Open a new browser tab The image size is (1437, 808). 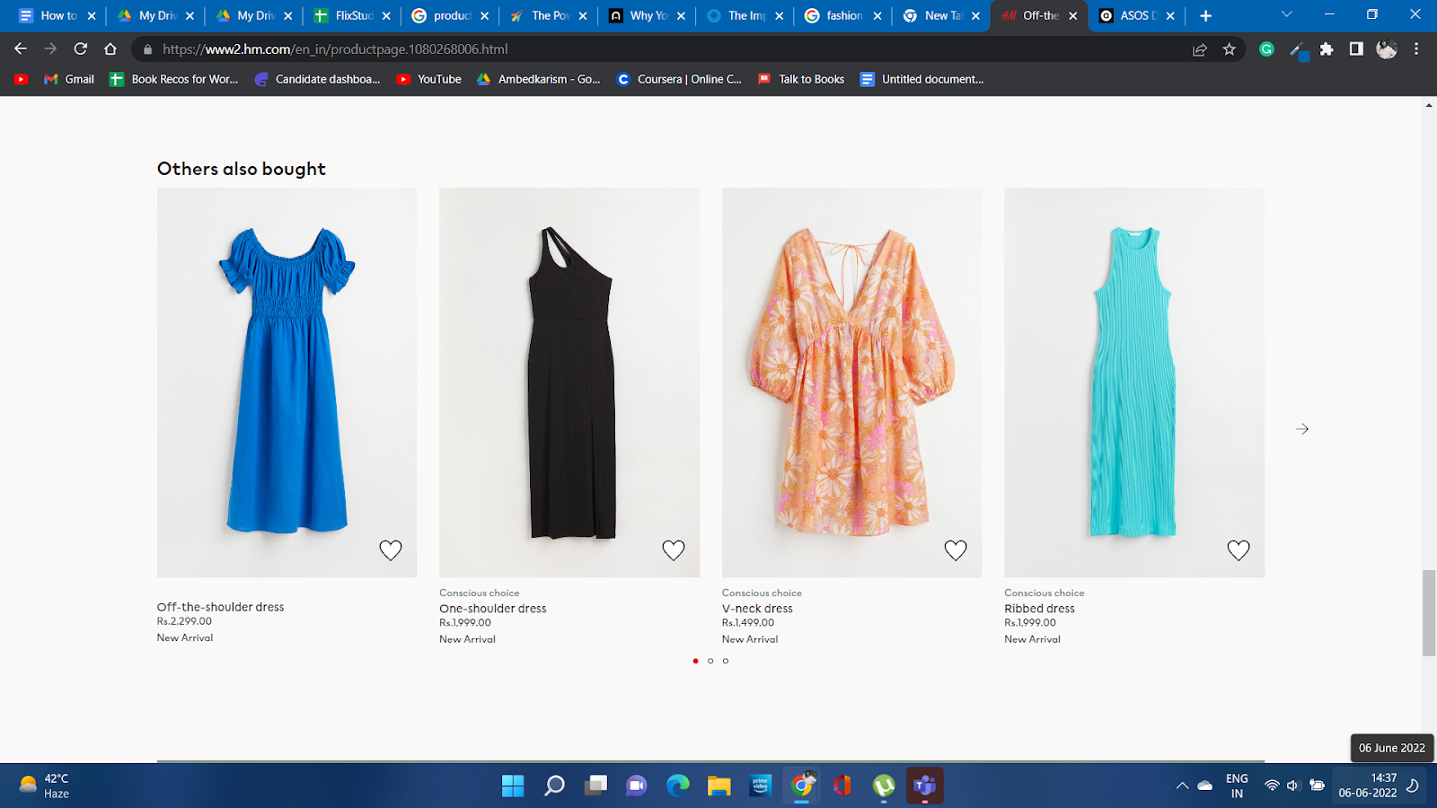point(1205,15)
